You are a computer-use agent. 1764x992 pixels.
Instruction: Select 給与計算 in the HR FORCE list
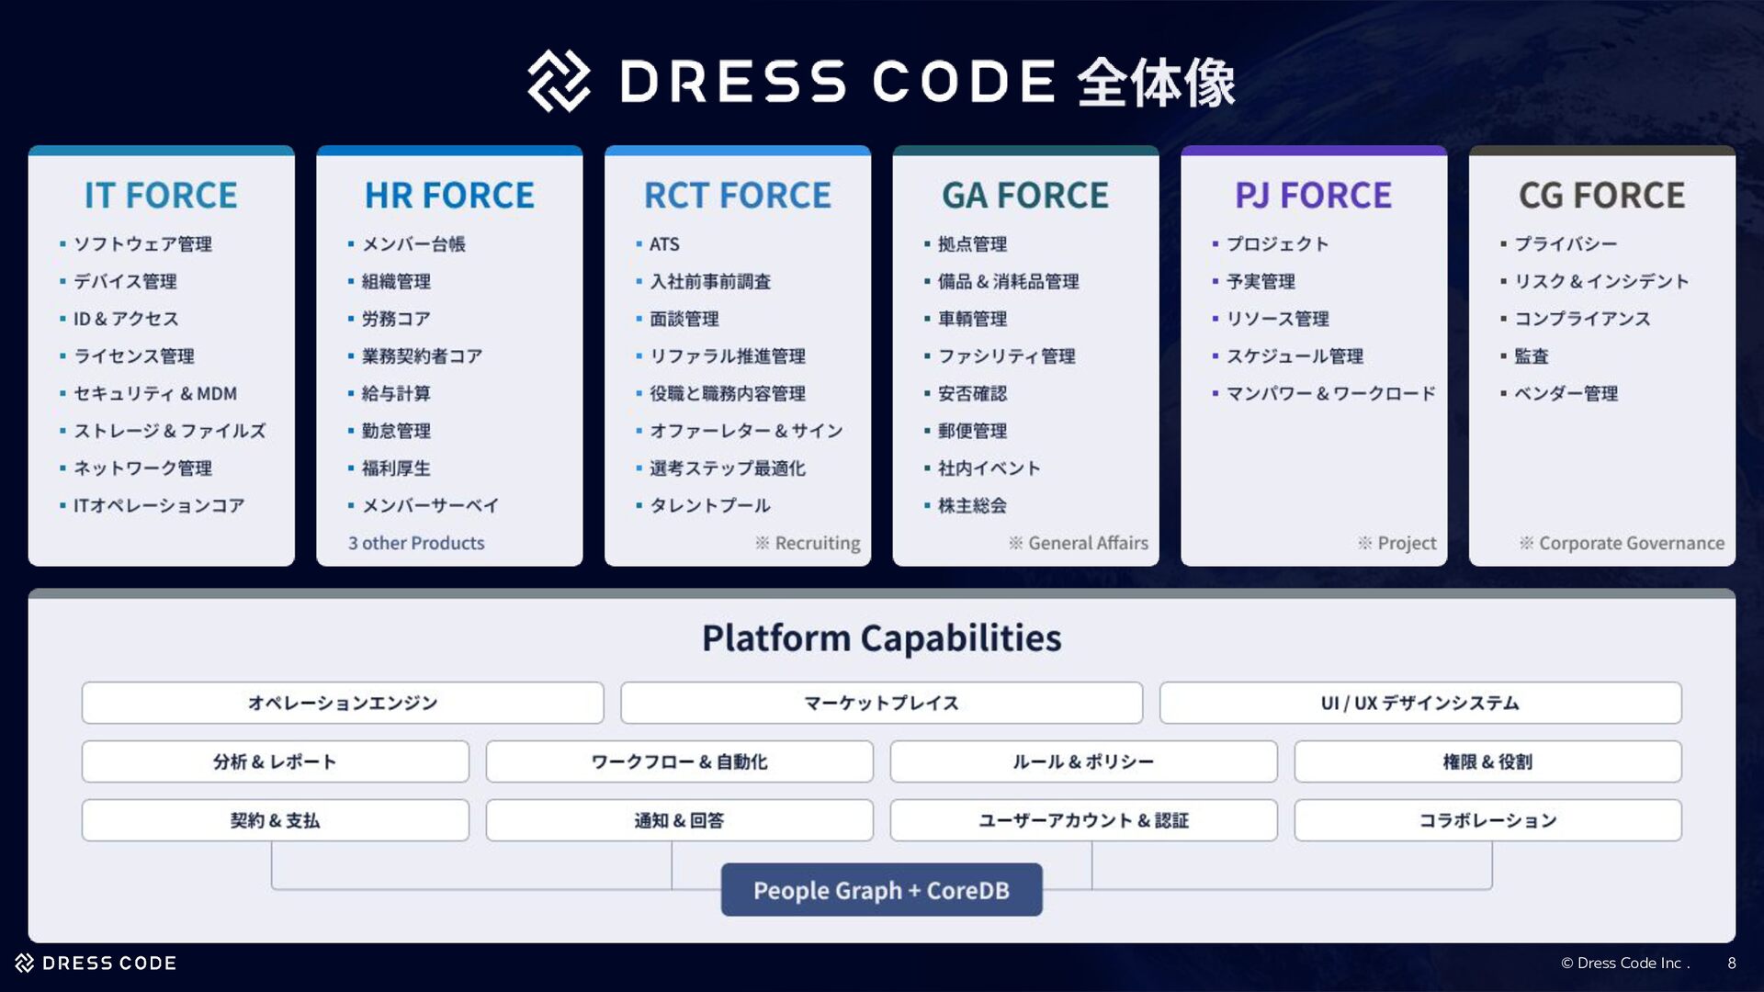pyautogui.click(x=396, y=393)
